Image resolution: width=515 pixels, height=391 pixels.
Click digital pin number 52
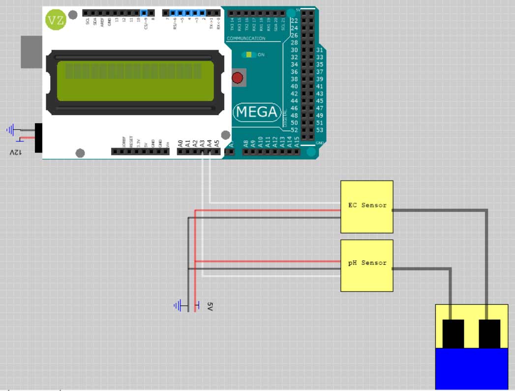point(294,130)
